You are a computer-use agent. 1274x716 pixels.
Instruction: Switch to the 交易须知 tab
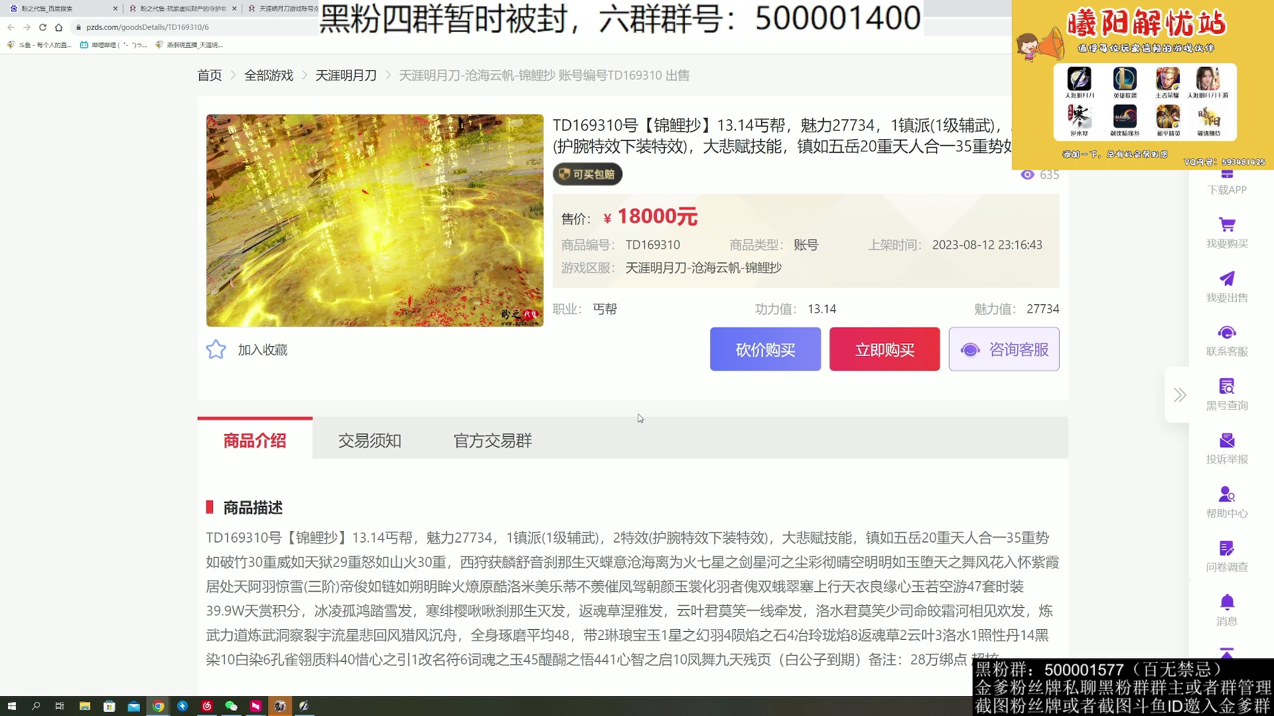coord(370,440)
